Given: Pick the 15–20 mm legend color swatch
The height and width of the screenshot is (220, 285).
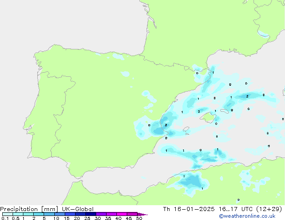Looking at the screenshot, I should pyautogui.click(x=70, y=214).
